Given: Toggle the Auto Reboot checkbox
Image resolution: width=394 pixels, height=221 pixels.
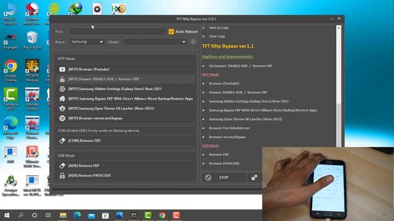Looking at the screenshot, I should [x=171, y=31].
